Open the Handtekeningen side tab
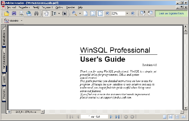Image resolution: width=189 pixels, height=121 pixels. pos(4,60)
